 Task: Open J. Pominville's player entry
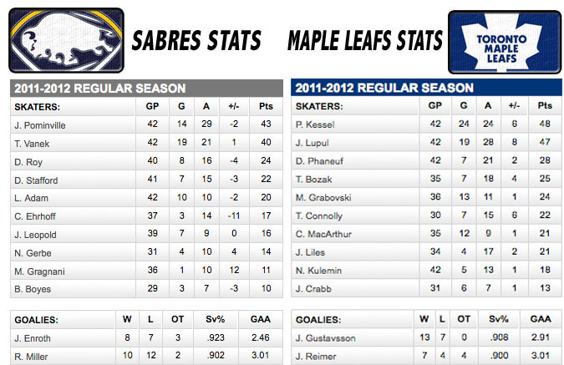point(40,125)
